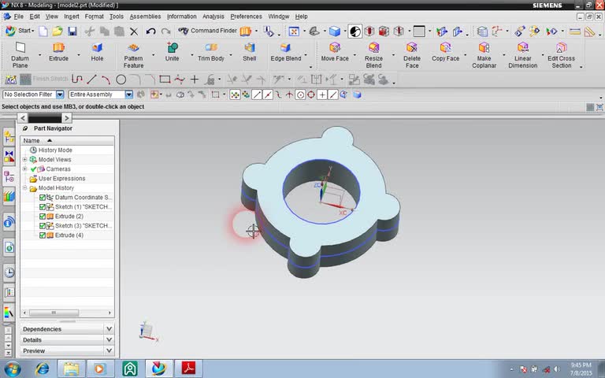This screenshot has height=378, width=605.
Task: Click the Save icon in toolbar
Action: pyautogui.click(x=72, y=31)
